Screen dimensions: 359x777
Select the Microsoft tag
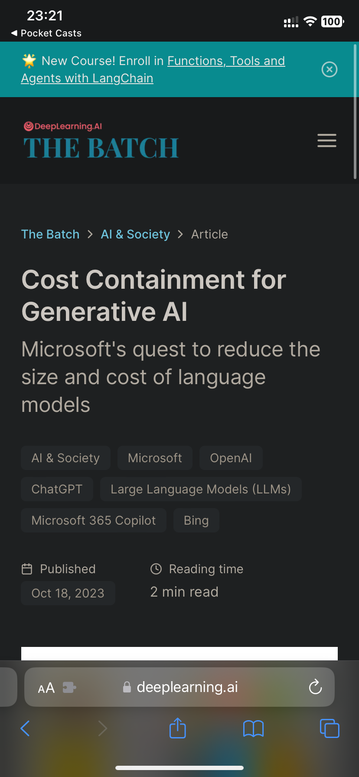click(155, 458)
